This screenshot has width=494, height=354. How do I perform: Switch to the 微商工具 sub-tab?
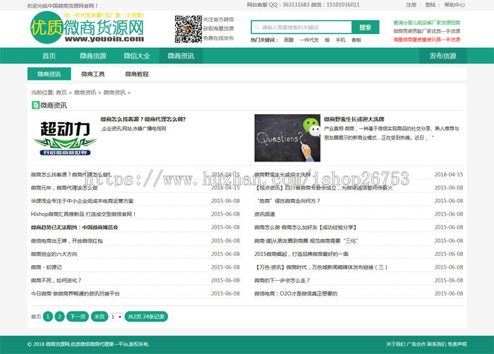(93, 74)
